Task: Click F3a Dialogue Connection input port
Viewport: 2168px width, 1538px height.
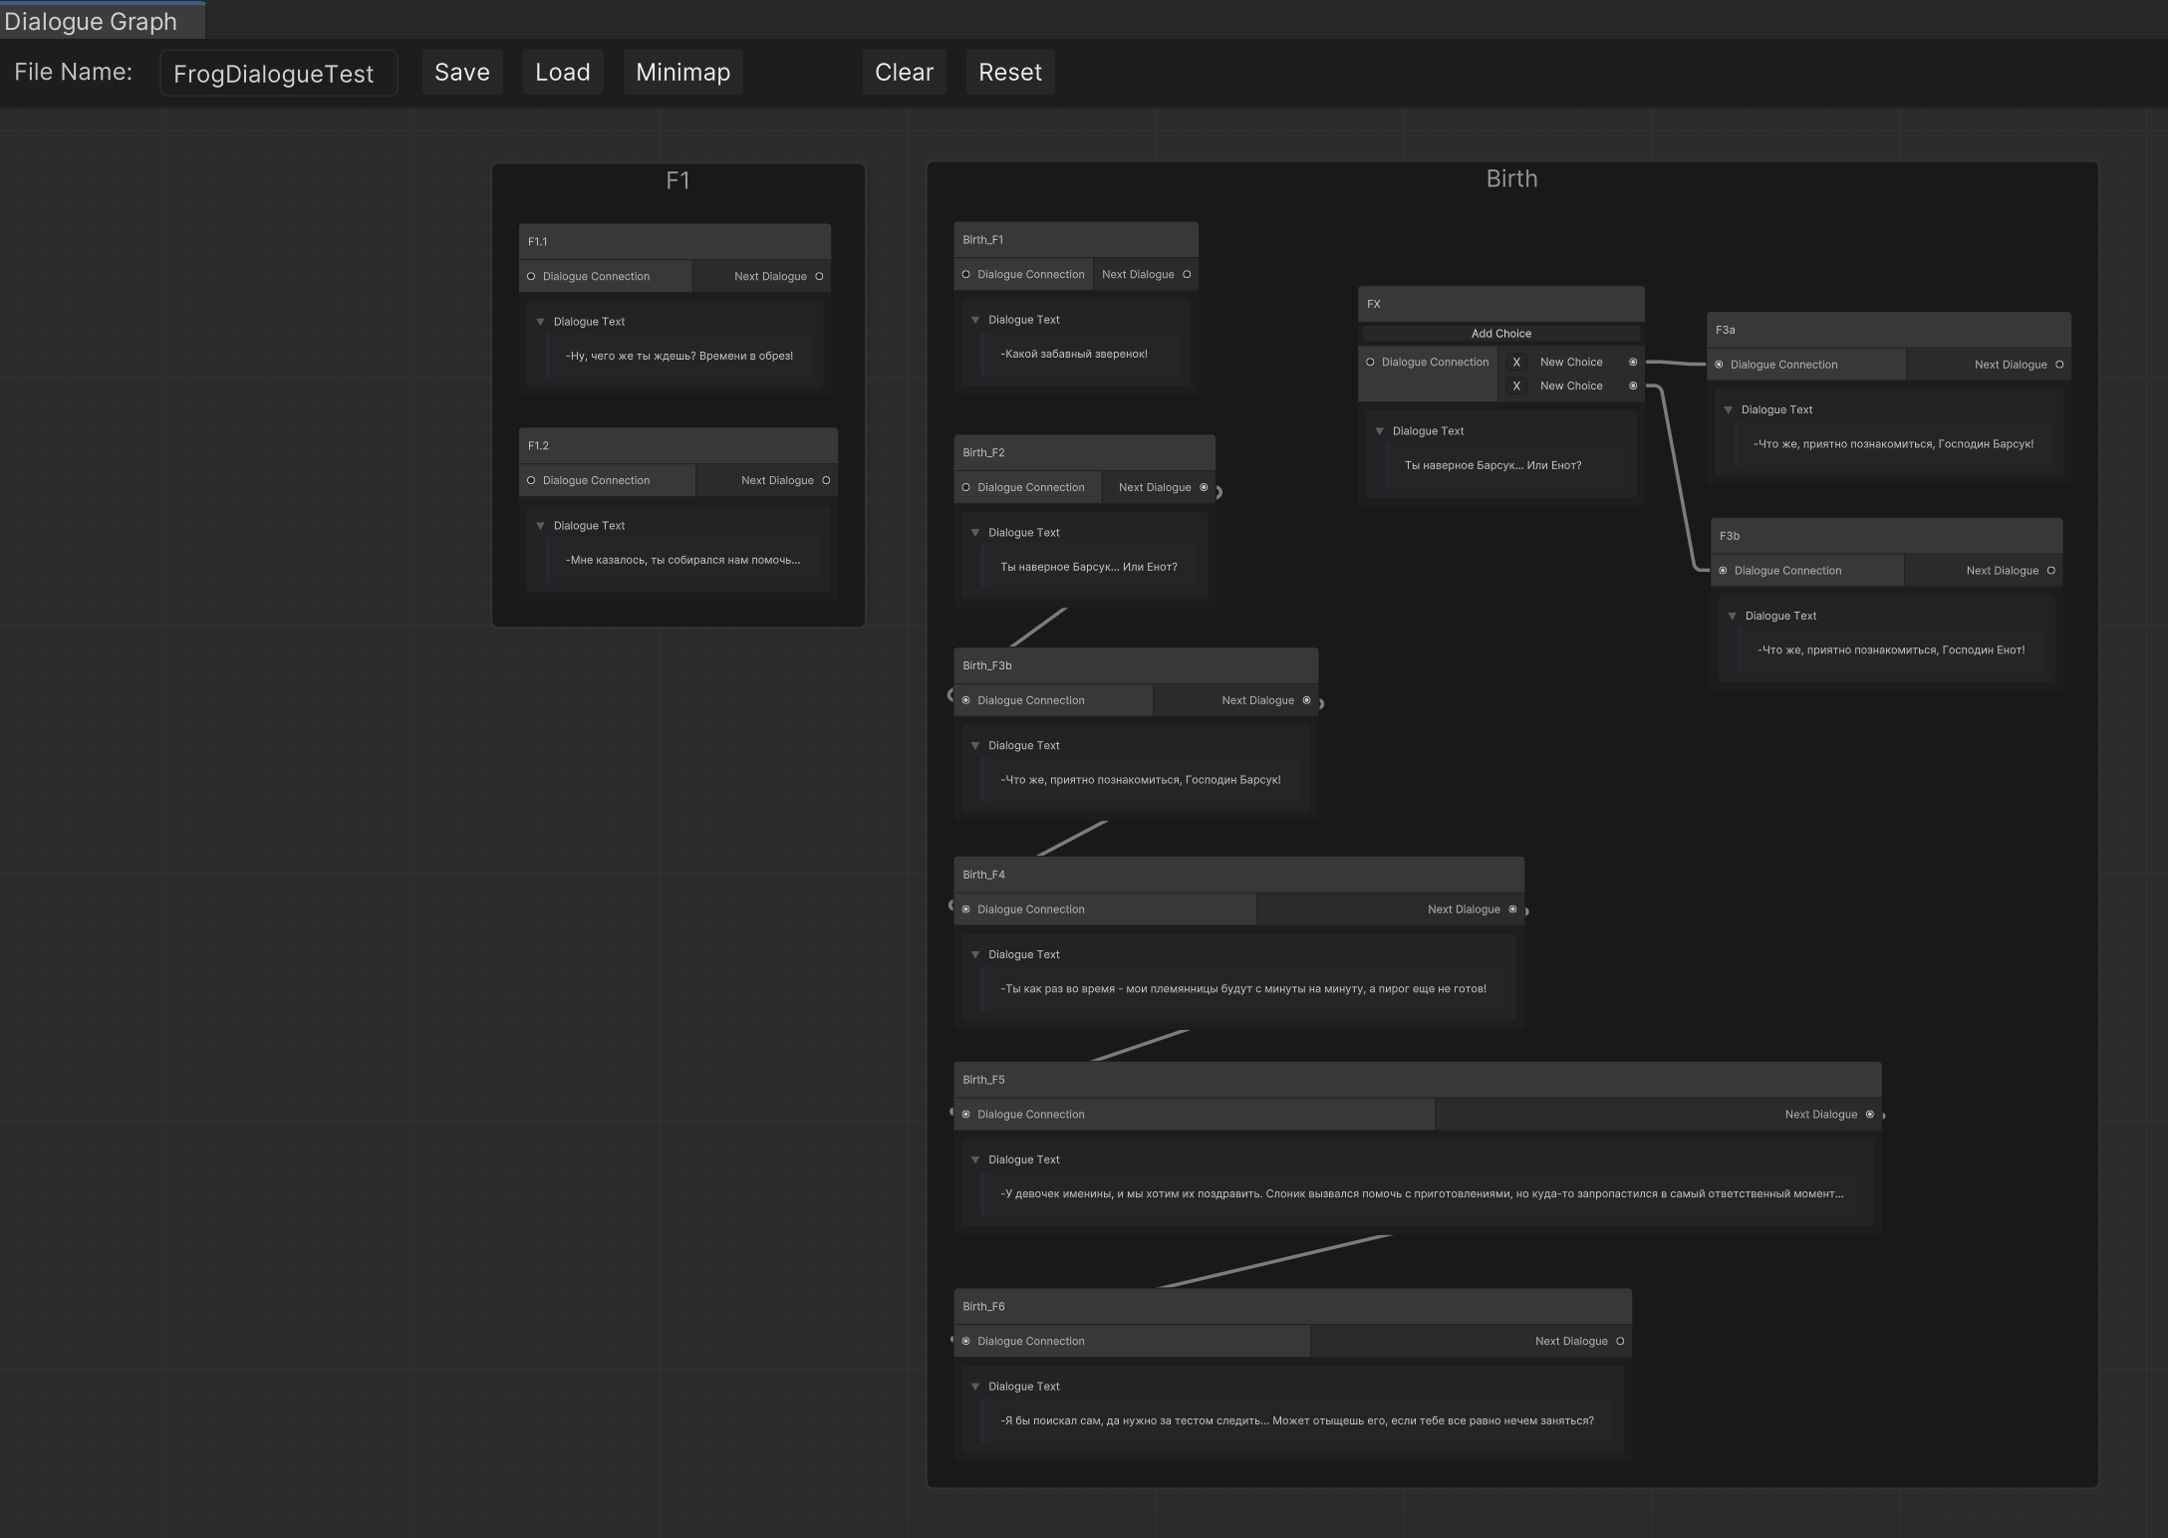Action: (x=1719, y=366)
